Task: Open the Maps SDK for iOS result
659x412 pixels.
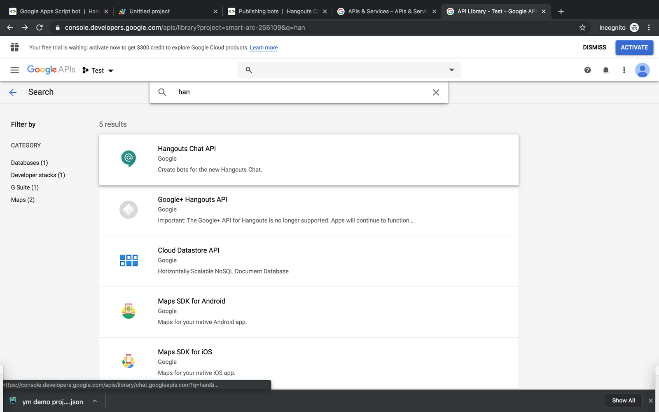Action: coord(309,363)
